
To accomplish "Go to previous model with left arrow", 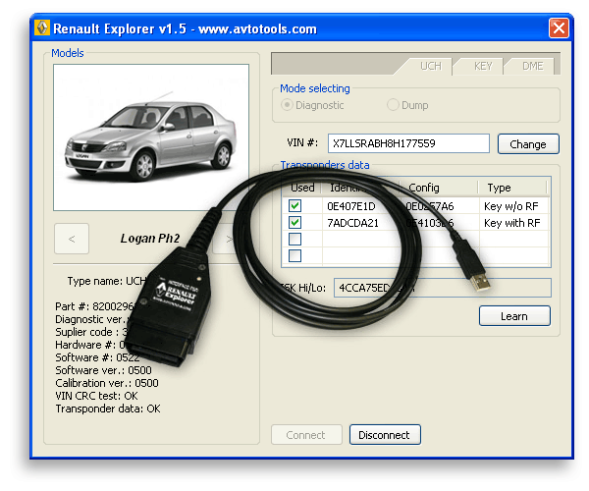I will [x=72, y=239].
